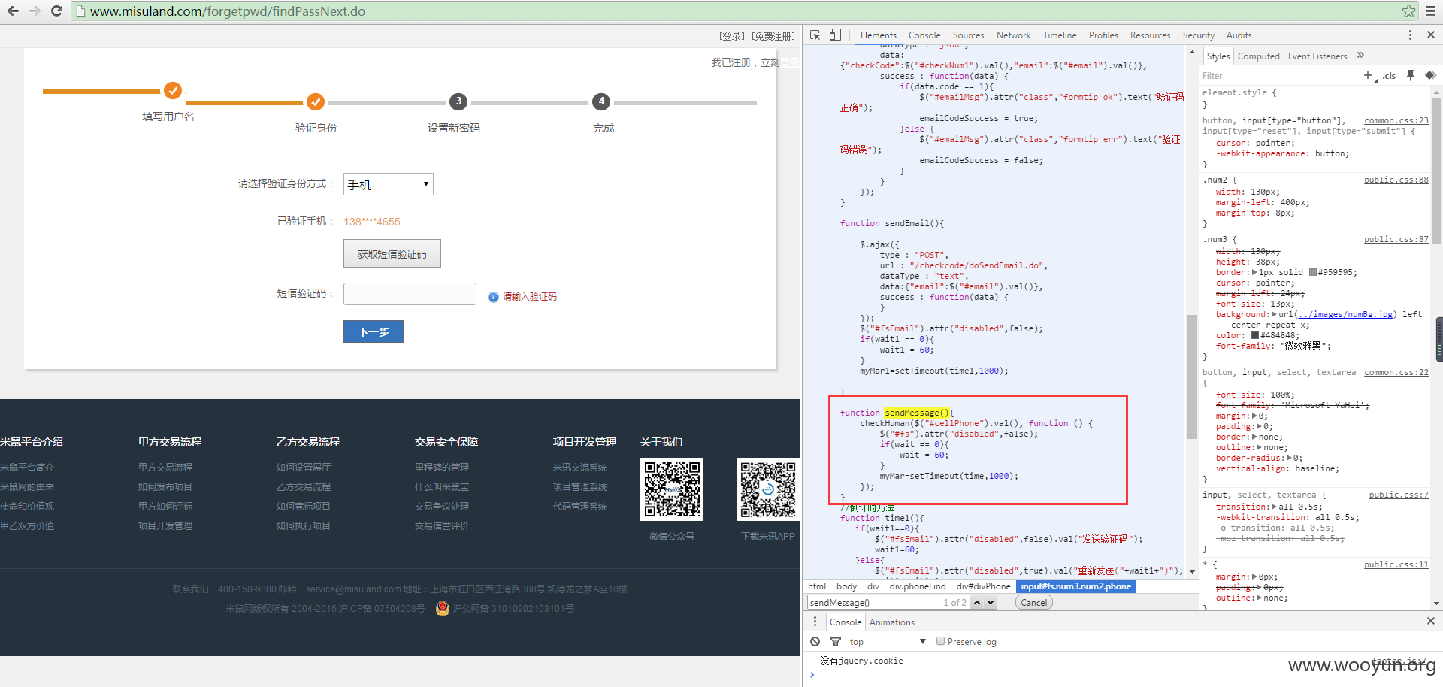Open the Timeline tab
The width and height of the screenshot is (1443, 687).
1060,35
